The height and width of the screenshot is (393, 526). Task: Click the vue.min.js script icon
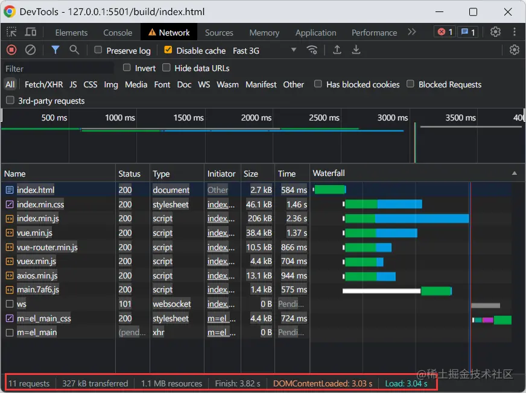tap(10, 233)
